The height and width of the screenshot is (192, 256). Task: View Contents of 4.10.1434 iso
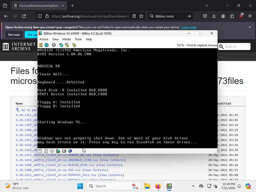pos(113,160)
